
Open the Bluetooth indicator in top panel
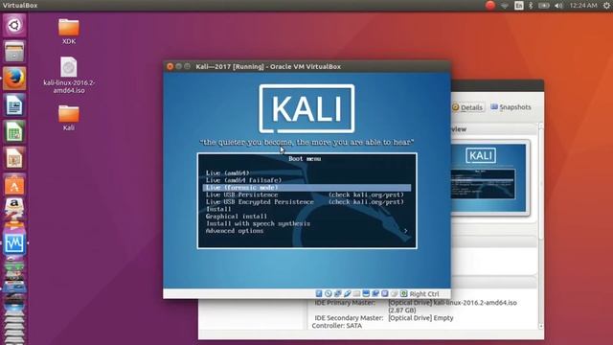(x=531, y=6)
